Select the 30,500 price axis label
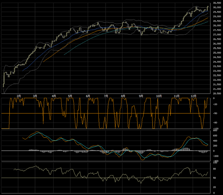 [217, 3]
